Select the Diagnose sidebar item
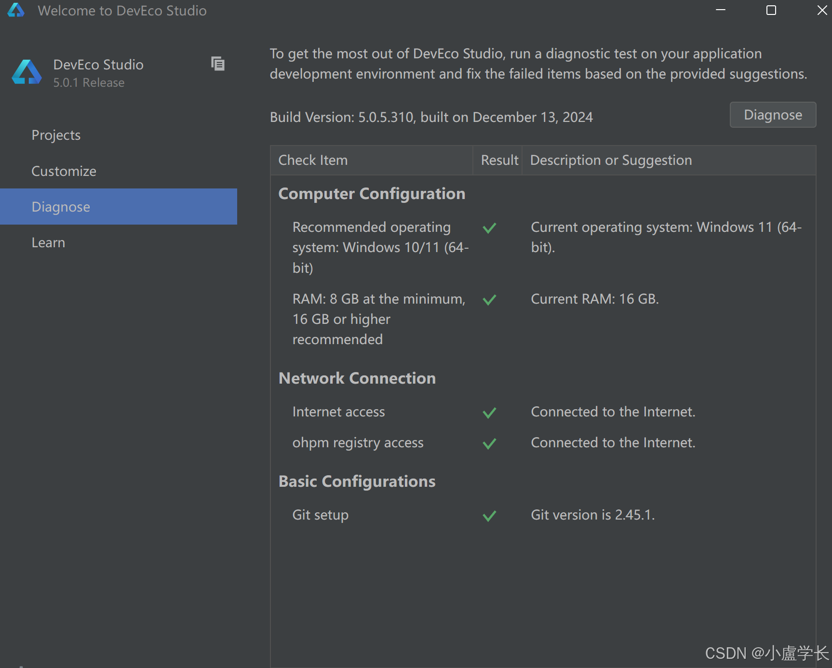The image size is (832, 668). [119, 207]
